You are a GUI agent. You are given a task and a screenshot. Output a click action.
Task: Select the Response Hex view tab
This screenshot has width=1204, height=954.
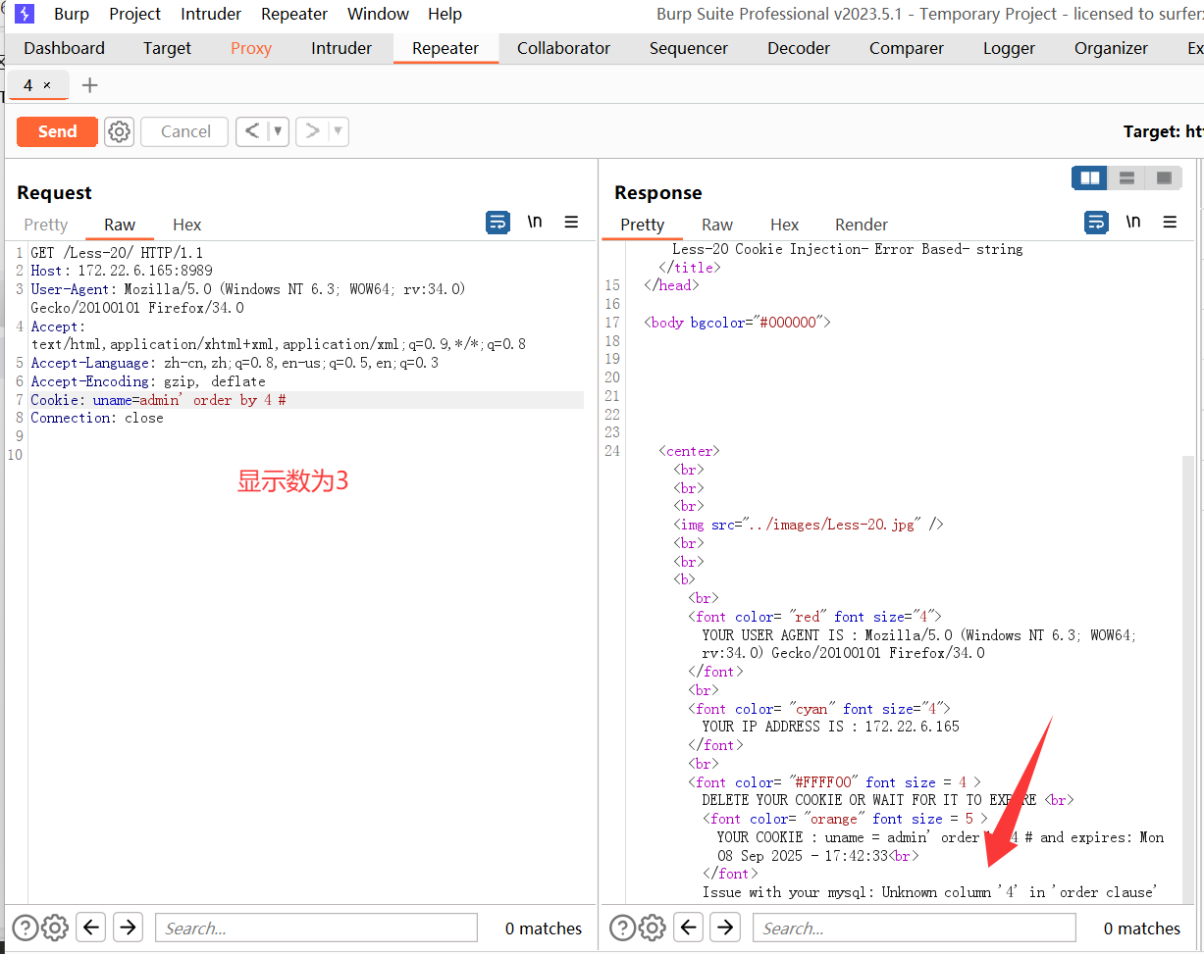tap(784, 225)
